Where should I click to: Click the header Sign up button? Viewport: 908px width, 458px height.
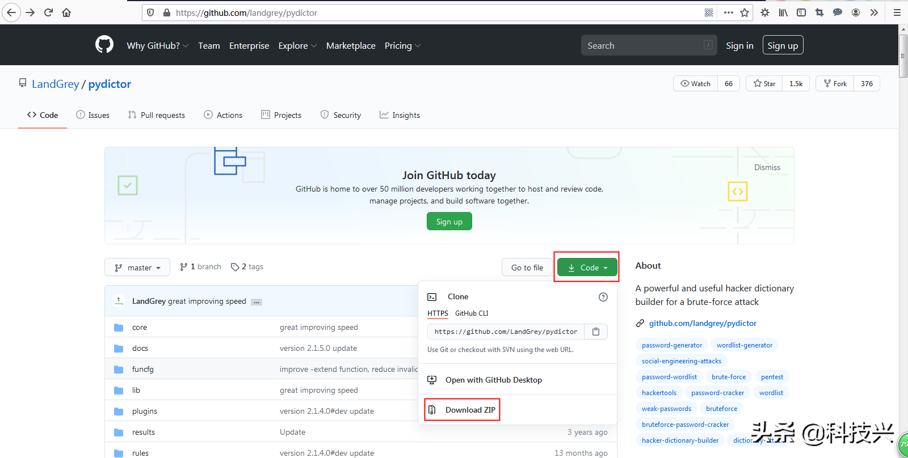783,45
